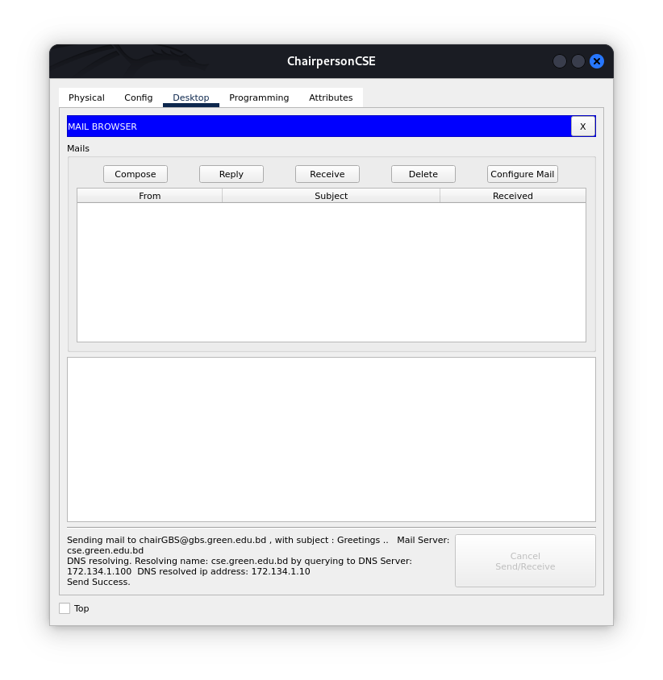Sort mails by the From column header

click(x=149, y=196)
